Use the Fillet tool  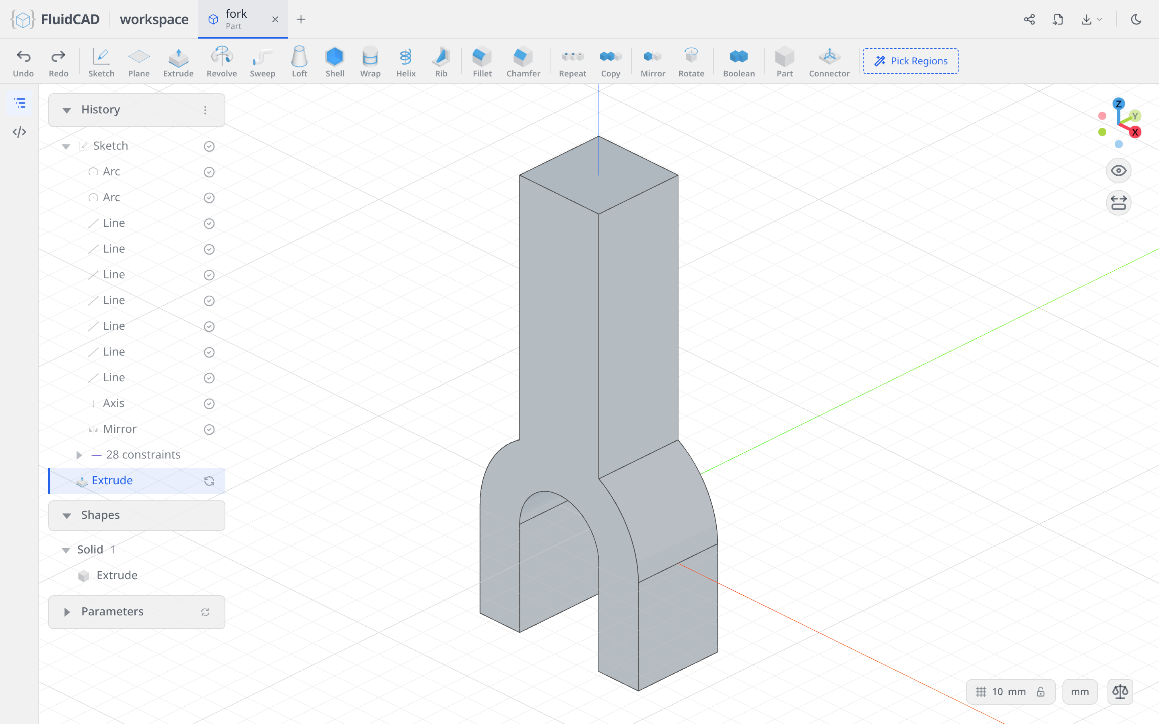click(482, 62)
